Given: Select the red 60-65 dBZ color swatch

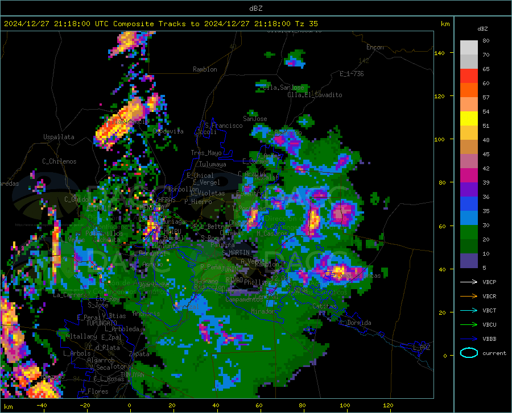Looking at the screenshot, I should tap(469, 76).
